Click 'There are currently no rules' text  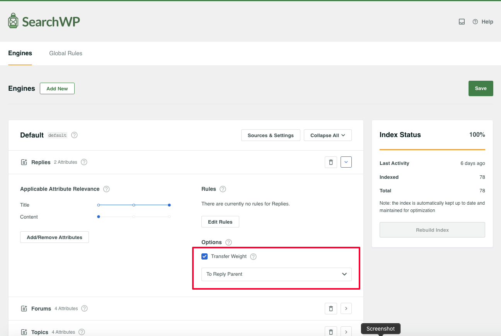tap(245, 204)
